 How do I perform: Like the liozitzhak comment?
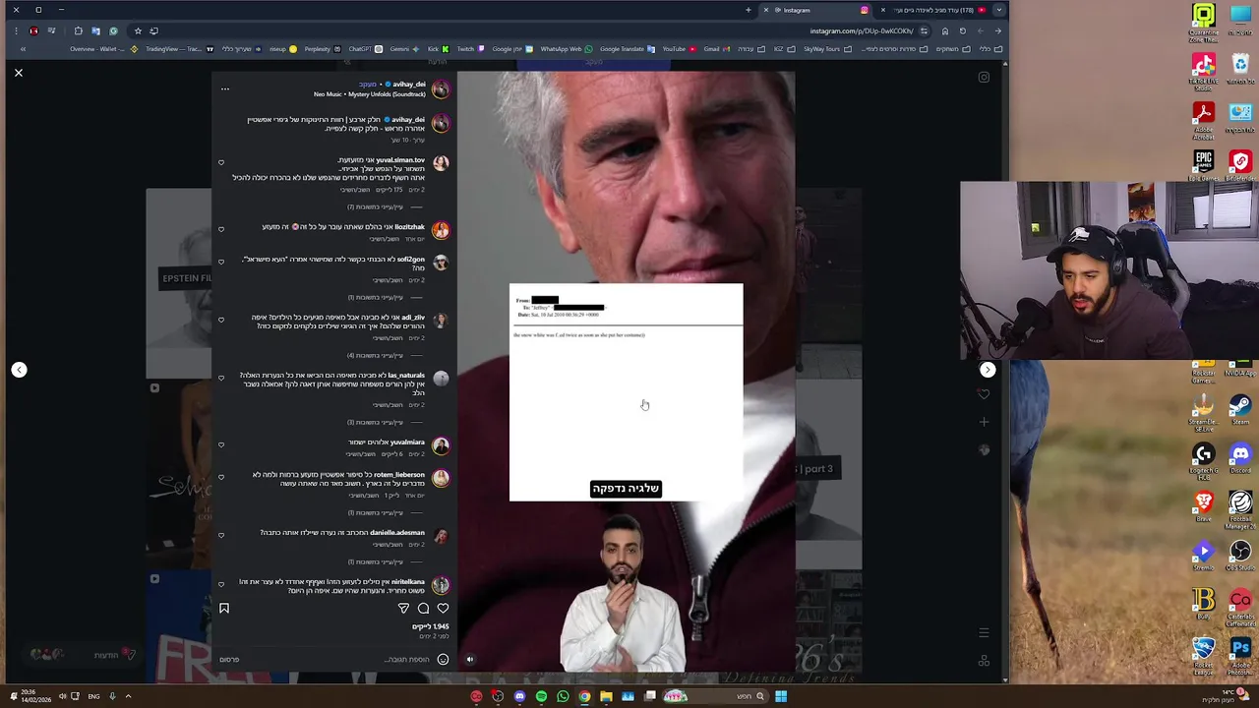[x=221, y=229]
